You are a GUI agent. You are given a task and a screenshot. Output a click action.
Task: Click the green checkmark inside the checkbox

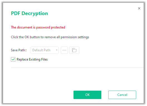coord(13,59)
